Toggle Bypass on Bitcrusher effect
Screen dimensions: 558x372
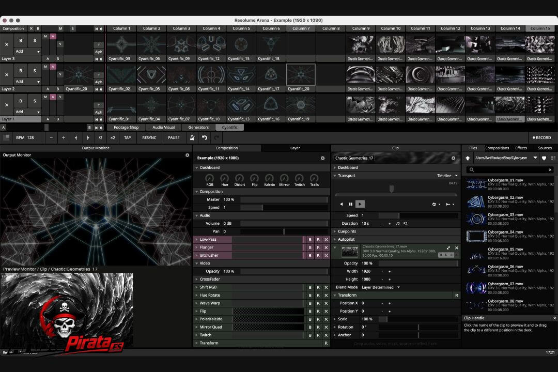310,256
